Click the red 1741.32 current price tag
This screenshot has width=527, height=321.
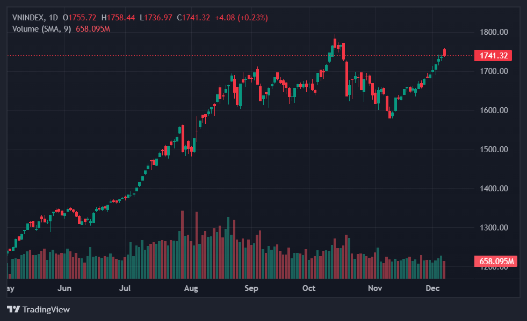coord(493,56)
